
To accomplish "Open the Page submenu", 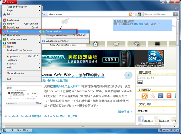I will tap(22, 10).
